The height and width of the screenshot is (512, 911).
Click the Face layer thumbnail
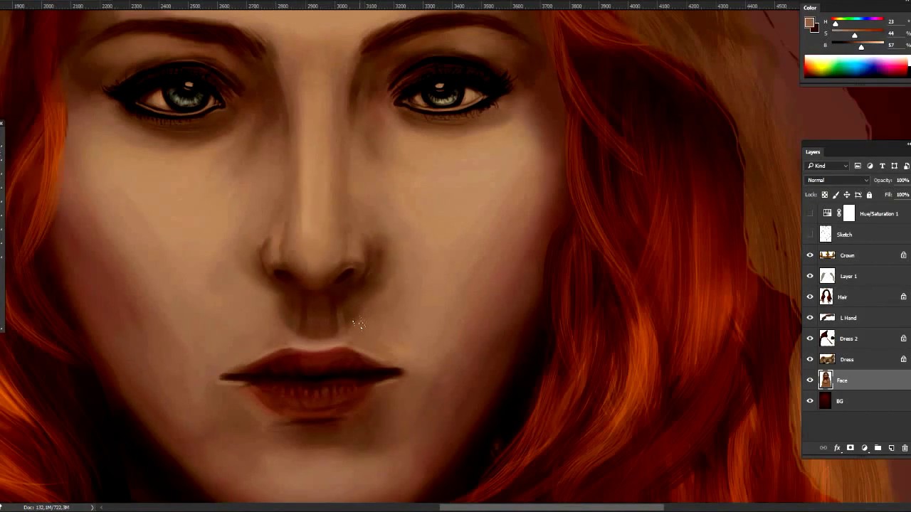tap(825, 380)
